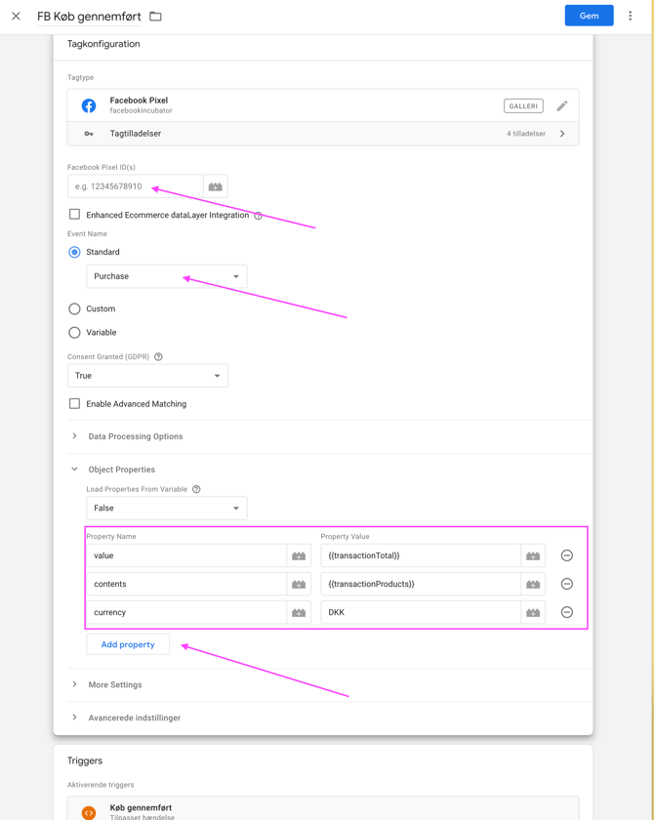This screenshot has width=654, height=820.
Task: Click into the Facebook Pixel ID input field
Action: coord(135,186)
